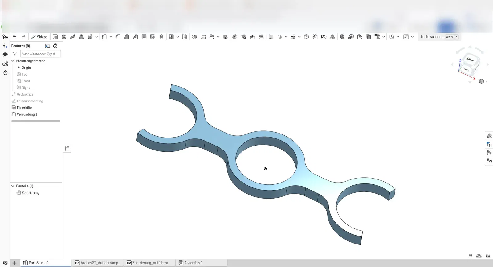
Task: Select the Mirror tool
Action: 185,37
